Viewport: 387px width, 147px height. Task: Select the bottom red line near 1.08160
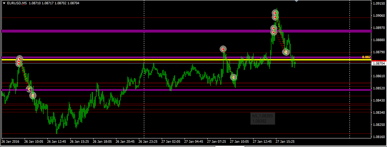[186, 134]
